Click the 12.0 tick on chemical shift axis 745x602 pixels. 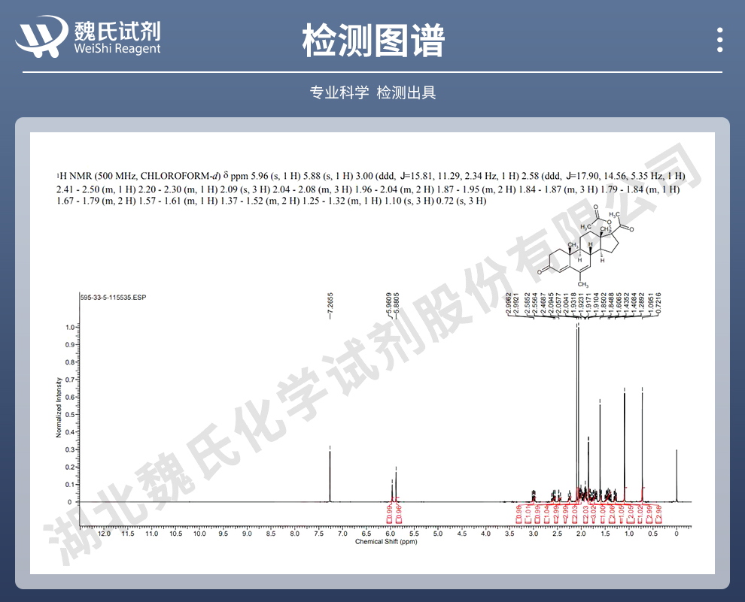pos(104,533)
